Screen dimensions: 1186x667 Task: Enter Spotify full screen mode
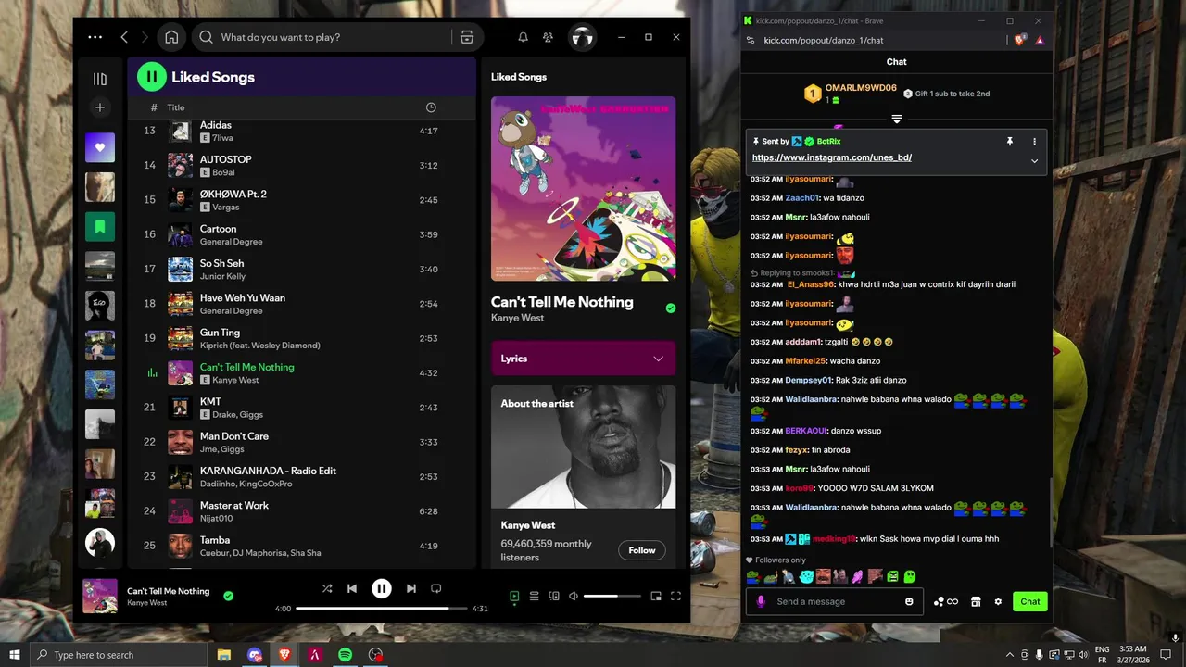pyautogui.click(x=675, y=597)
